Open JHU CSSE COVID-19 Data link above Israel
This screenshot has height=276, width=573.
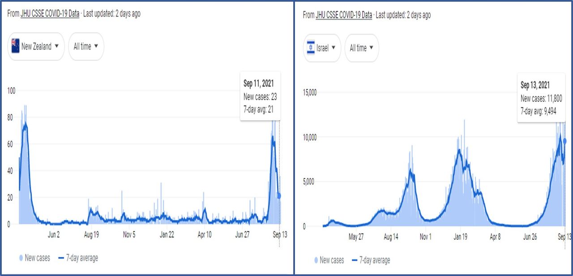coord(344,15)
